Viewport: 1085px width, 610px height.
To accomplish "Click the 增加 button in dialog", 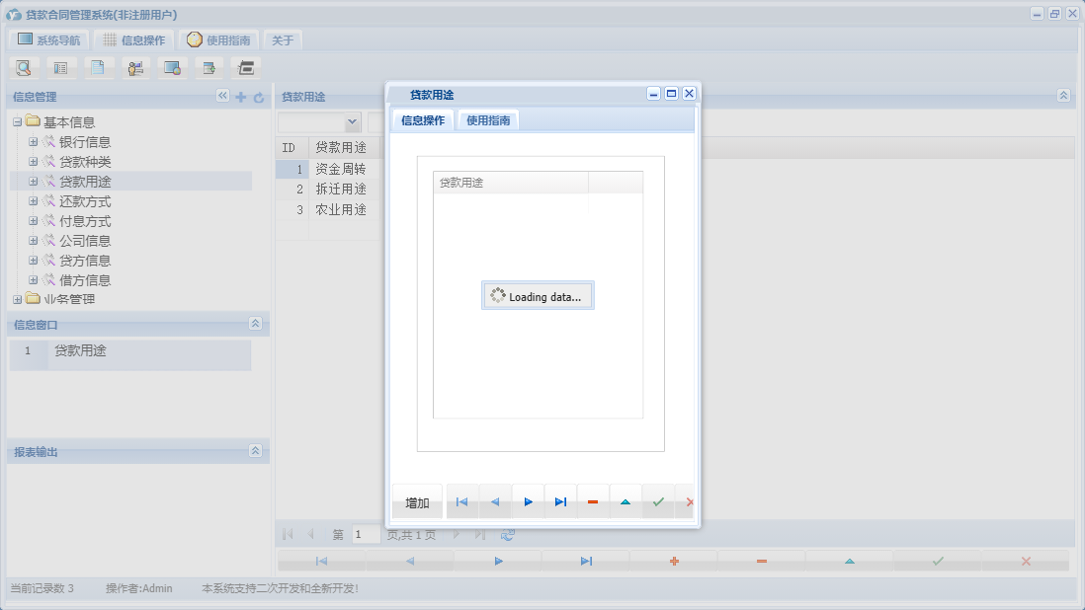I will click(x=417, y=503).
